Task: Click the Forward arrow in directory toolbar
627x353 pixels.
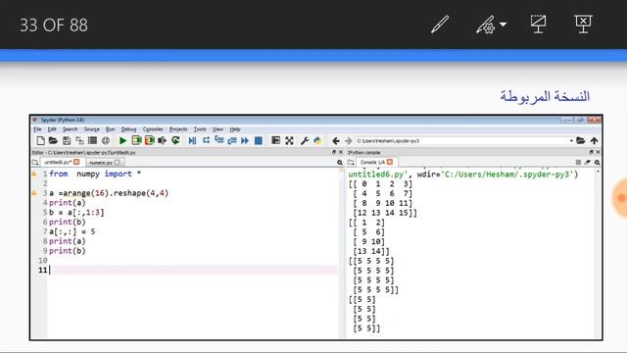Action: 349,141
